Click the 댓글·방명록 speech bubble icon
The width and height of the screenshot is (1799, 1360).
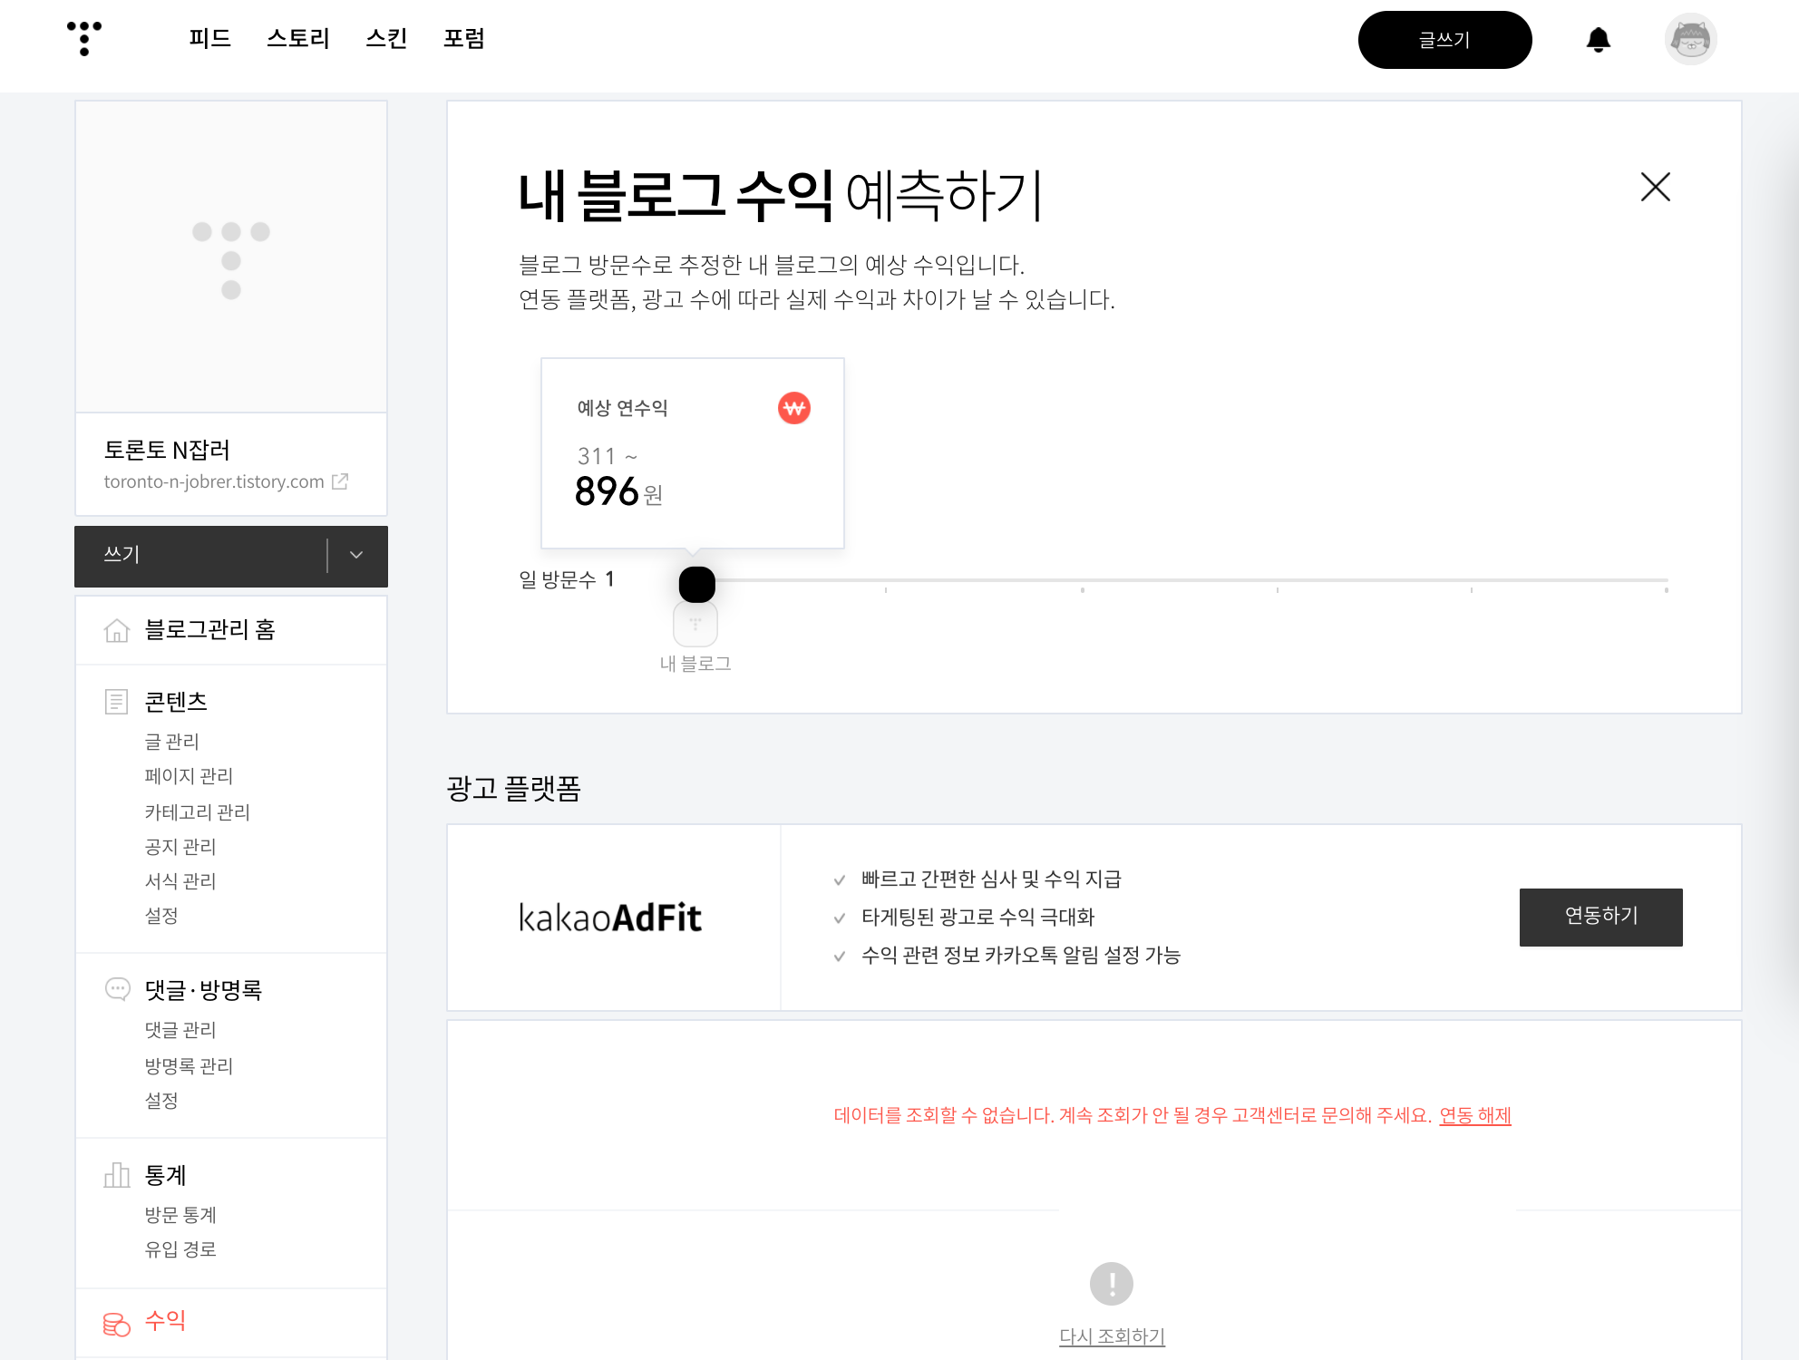click(117, 989)
